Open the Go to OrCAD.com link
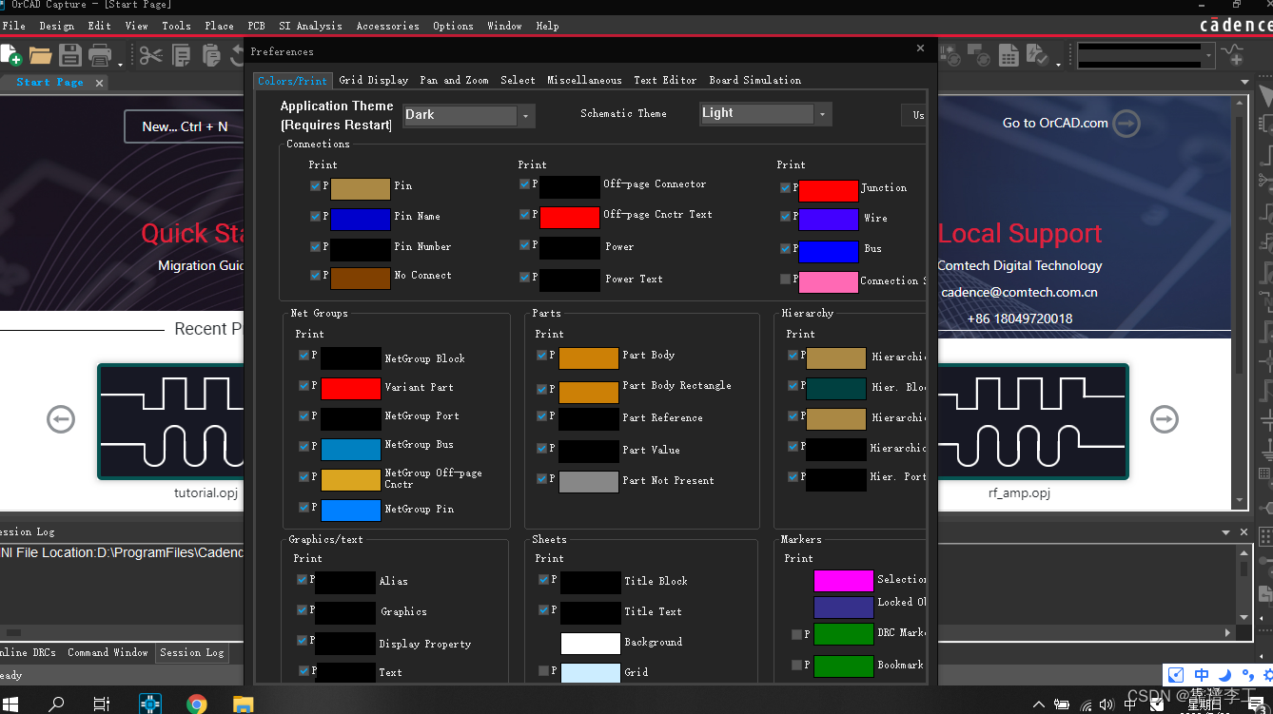Screen dimensions: 1273x714 1055,123
